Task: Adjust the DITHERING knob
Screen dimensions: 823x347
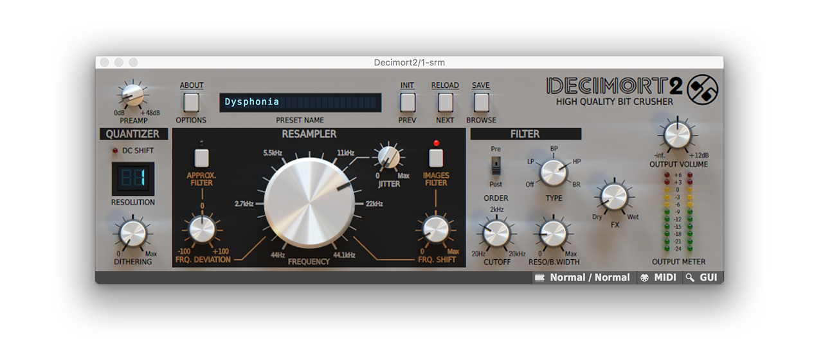Action: 132,233
